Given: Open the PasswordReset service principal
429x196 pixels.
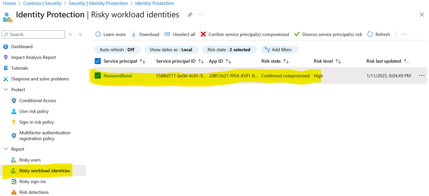Looking at the screenshot, I should 118,76.
